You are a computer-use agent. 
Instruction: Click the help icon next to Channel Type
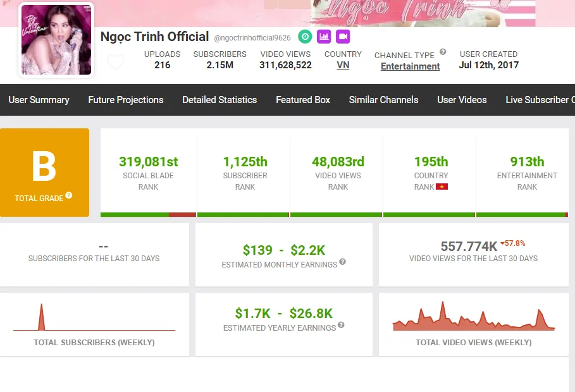pos(443,52)
